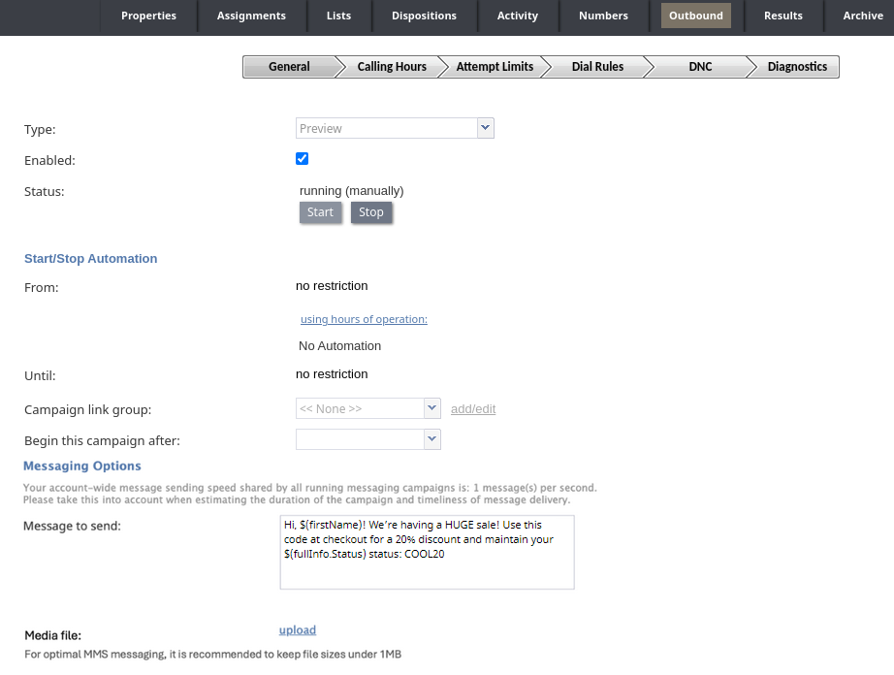894x675 pixels.
Task: Open the using hours of operation link
Action: tap(364, 319)
